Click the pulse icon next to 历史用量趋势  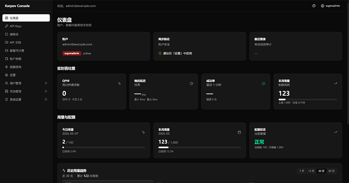click(x=64, y=170)
